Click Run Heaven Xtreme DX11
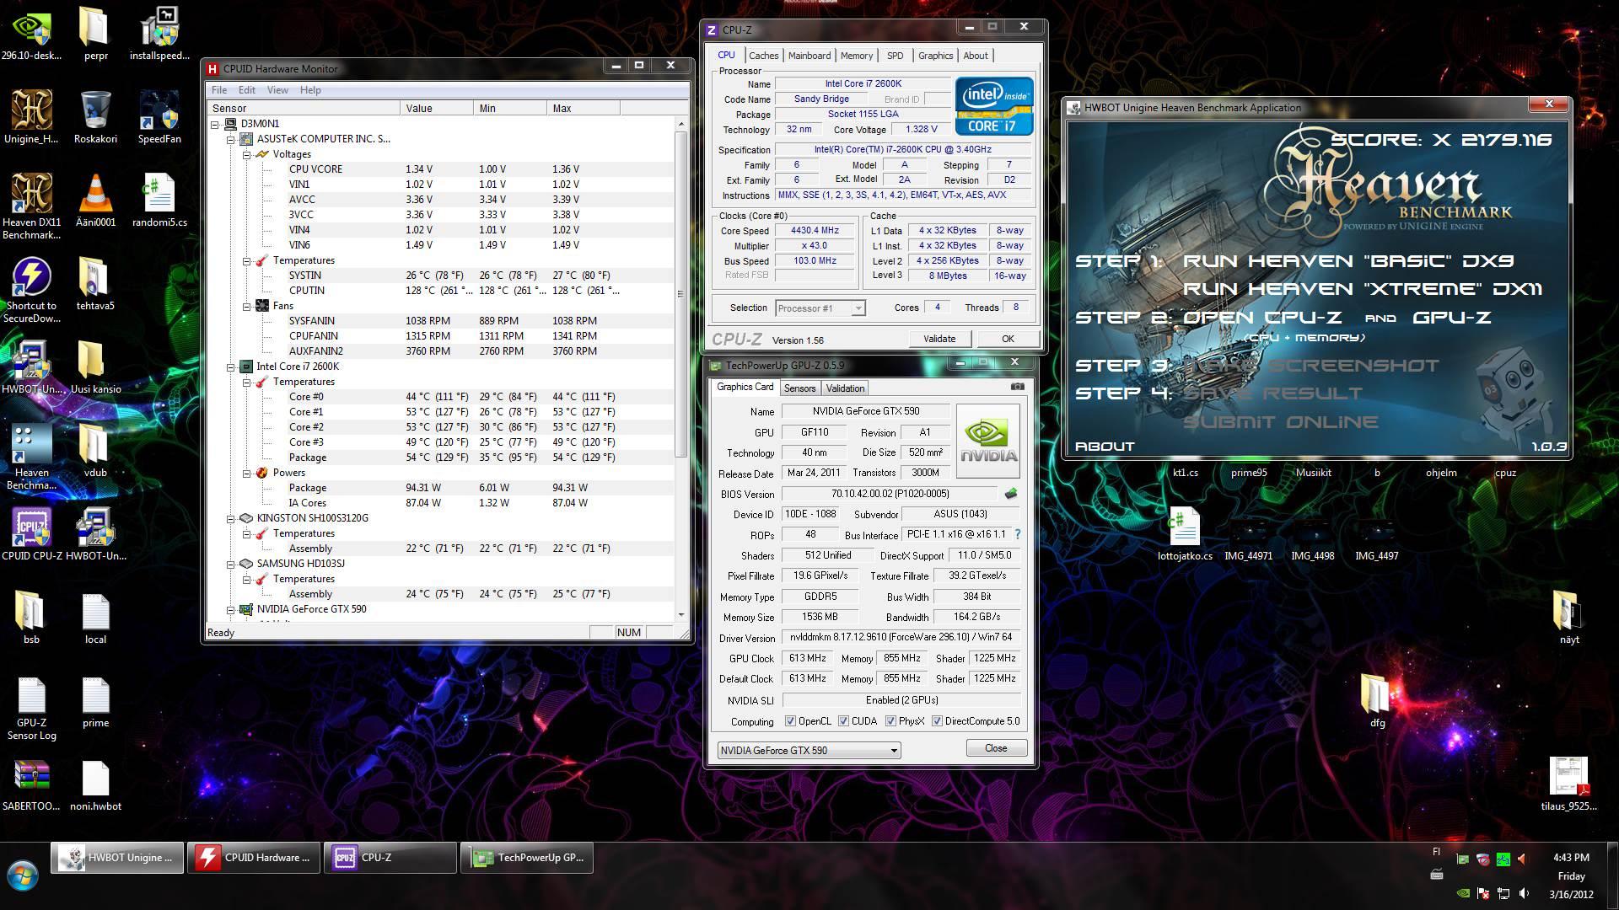This screenshot has width=1619, height=910. (x=1362, y=289)
